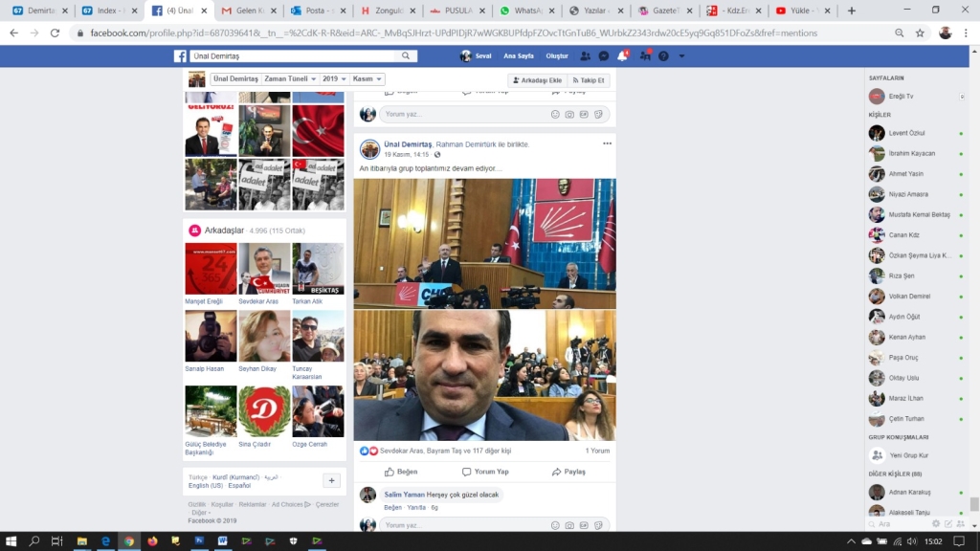Click the volume icon in system tray
Screen dimensions: 980x551
(x=912, y=541)
